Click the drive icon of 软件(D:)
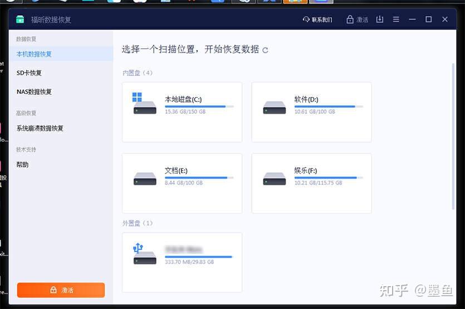The width and height of the screenshot is (465, 309). (x=275, y=108)
